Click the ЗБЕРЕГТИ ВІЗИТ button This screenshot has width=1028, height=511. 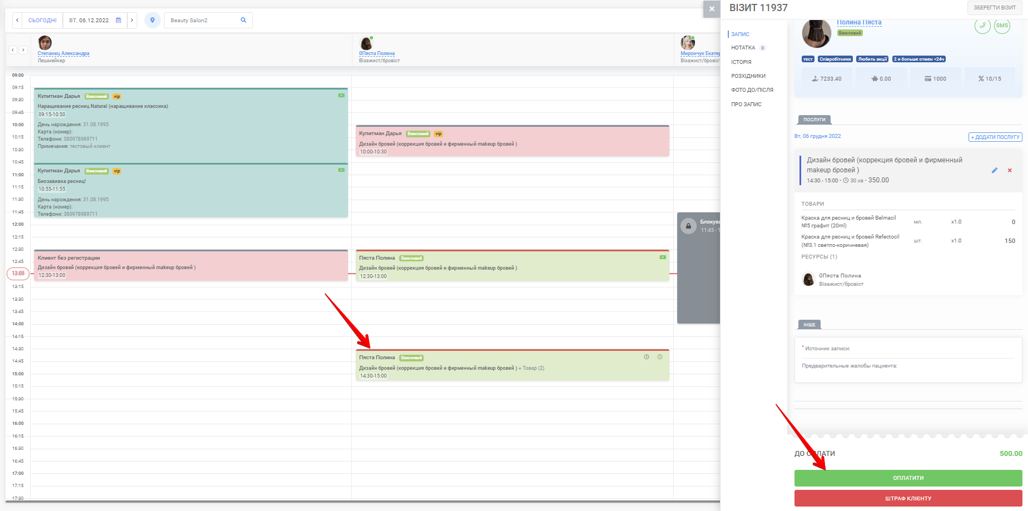[x=995, y=8]
